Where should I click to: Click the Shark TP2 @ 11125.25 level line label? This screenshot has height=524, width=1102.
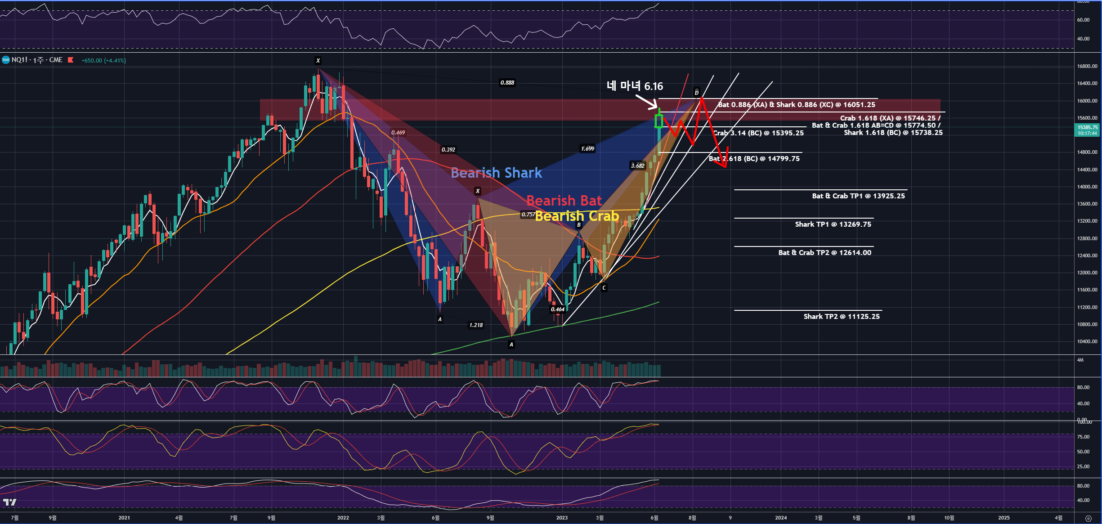click(x=841, y=317)
